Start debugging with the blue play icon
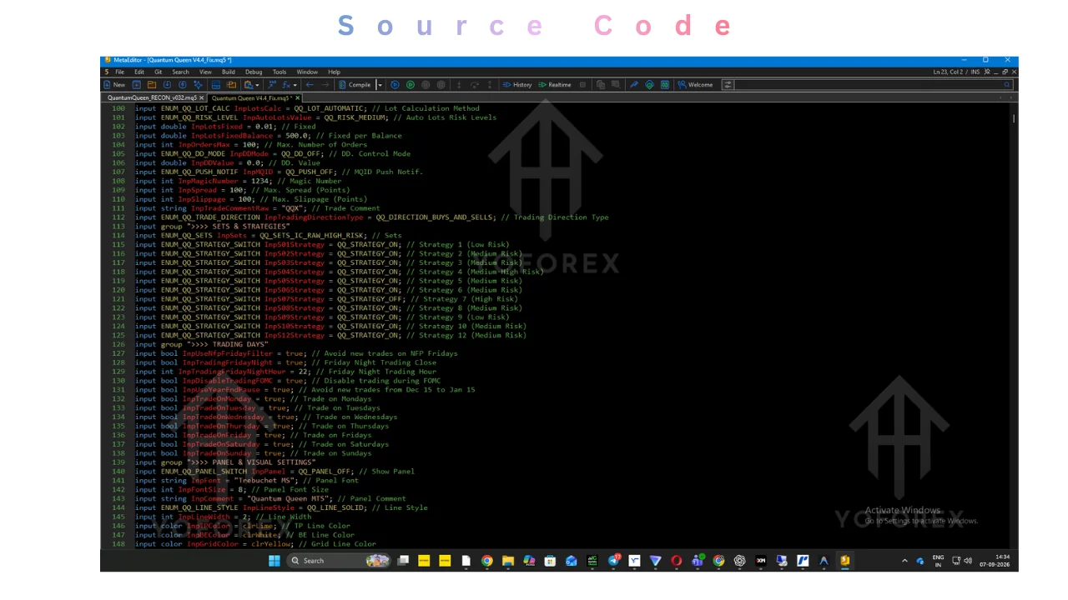The height and width of the screenshot is (600, 1068). point(395,84)
